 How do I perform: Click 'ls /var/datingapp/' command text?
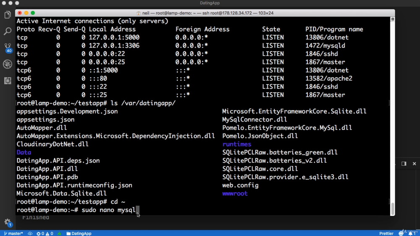point(143,103)
